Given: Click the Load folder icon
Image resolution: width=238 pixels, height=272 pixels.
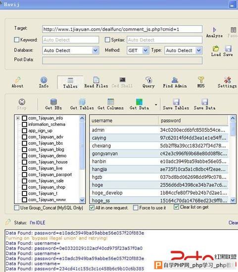Looking at the screenshot, I should [216, 49].
